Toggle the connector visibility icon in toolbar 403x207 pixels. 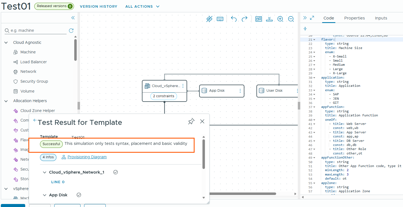pyautogui.click(x=209, y=19)
